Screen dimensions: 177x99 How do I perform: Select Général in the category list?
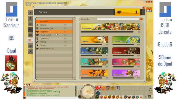[x=54, y=25]
